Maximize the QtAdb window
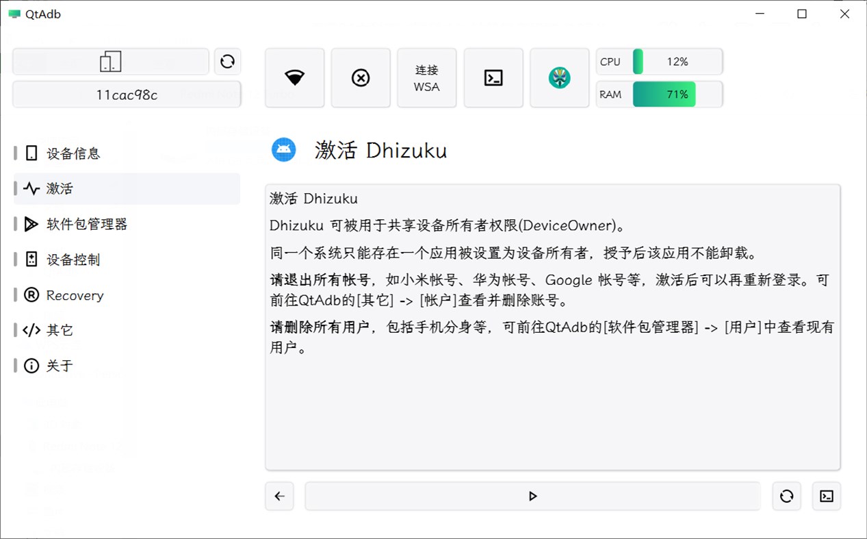This screenshot has width=867, height=539. coord(802,14)
